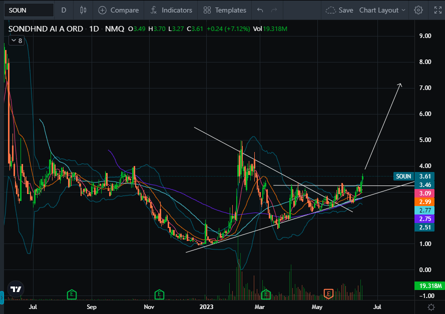This screenshot has width=445, height=314.
Task: Open the candlestick chart style selector
Action: point(83,10)
